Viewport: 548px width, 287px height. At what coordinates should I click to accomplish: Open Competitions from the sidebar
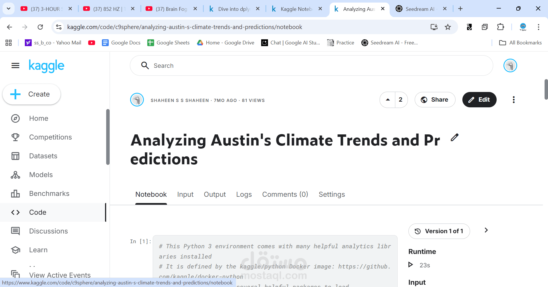[50, 137]
